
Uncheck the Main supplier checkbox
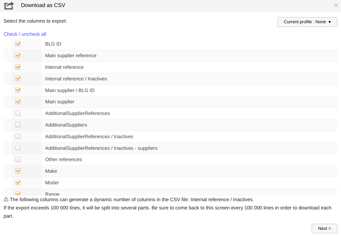tap(18, 101)
